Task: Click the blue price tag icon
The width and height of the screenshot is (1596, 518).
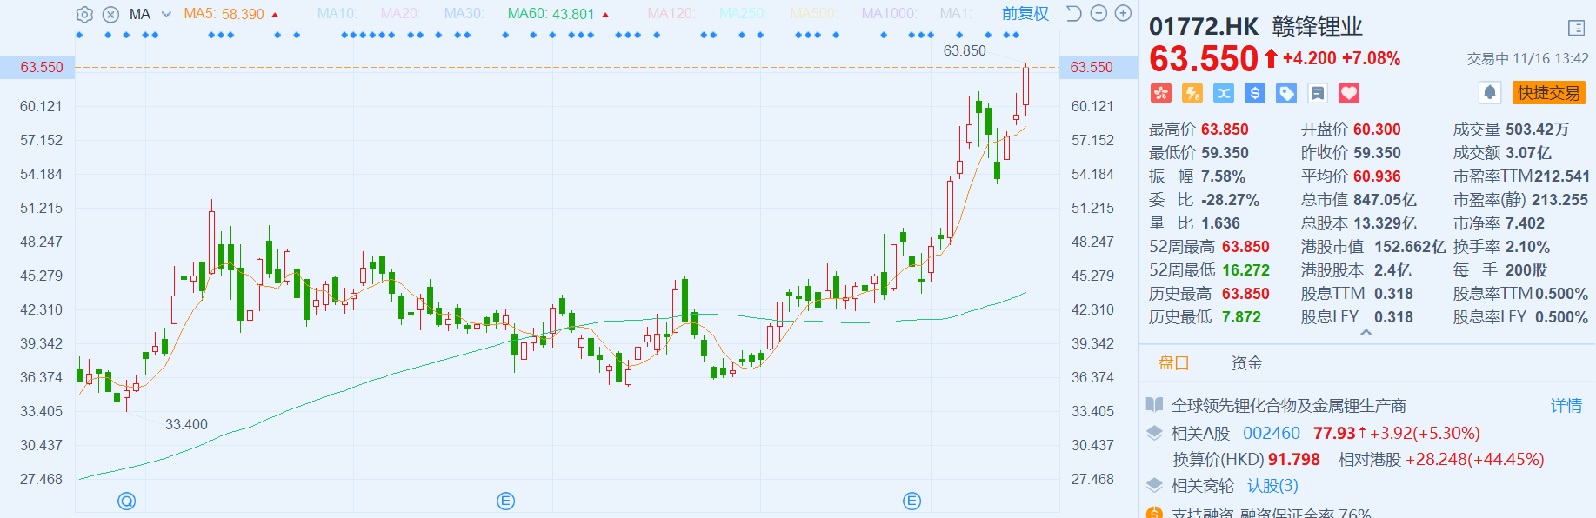Action: 1286,93
